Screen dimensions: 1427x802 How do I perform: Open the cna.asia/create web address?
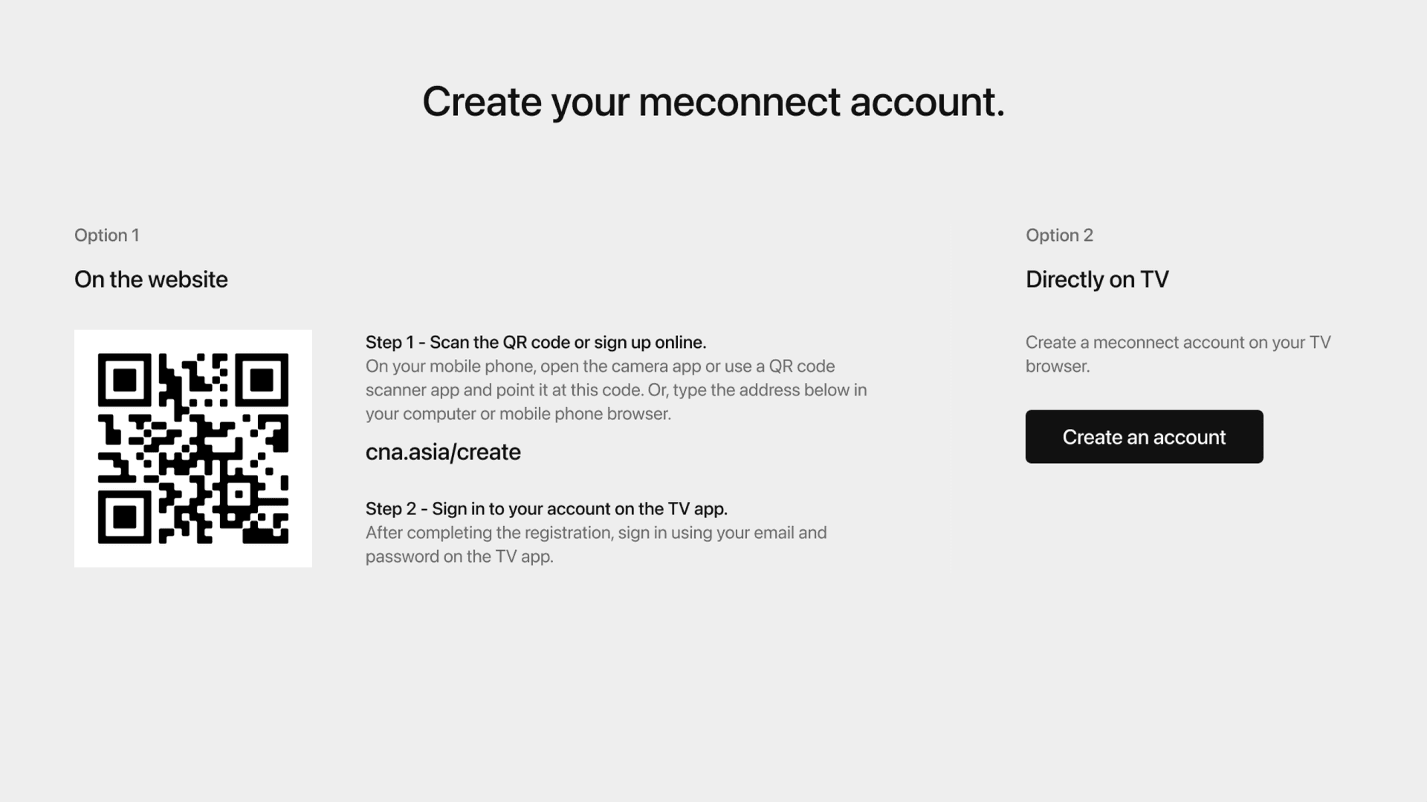point(443,452)
